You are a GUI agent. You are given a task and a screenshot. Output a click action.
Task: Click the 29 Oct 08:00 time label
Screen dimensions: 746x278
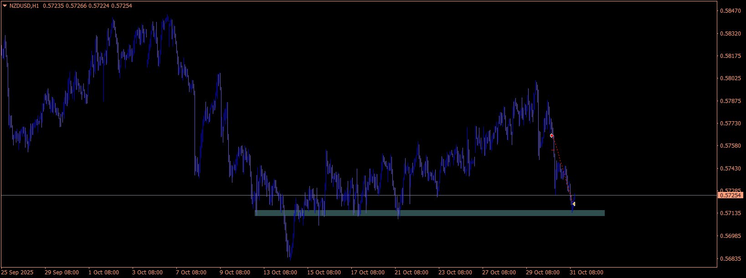pyautogui.click(x=543, y=273)
